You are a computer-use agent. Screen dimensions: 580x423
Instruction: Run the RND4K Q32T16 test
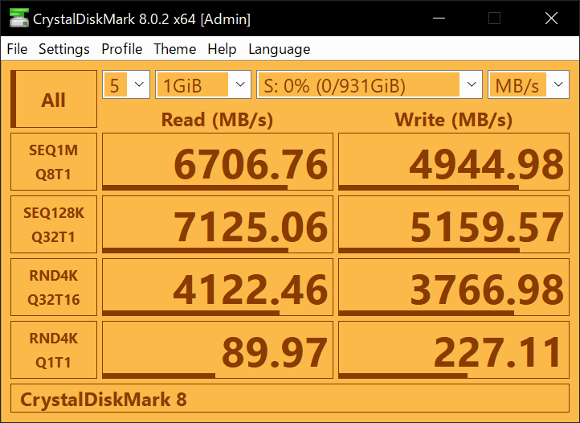[54, 287]
